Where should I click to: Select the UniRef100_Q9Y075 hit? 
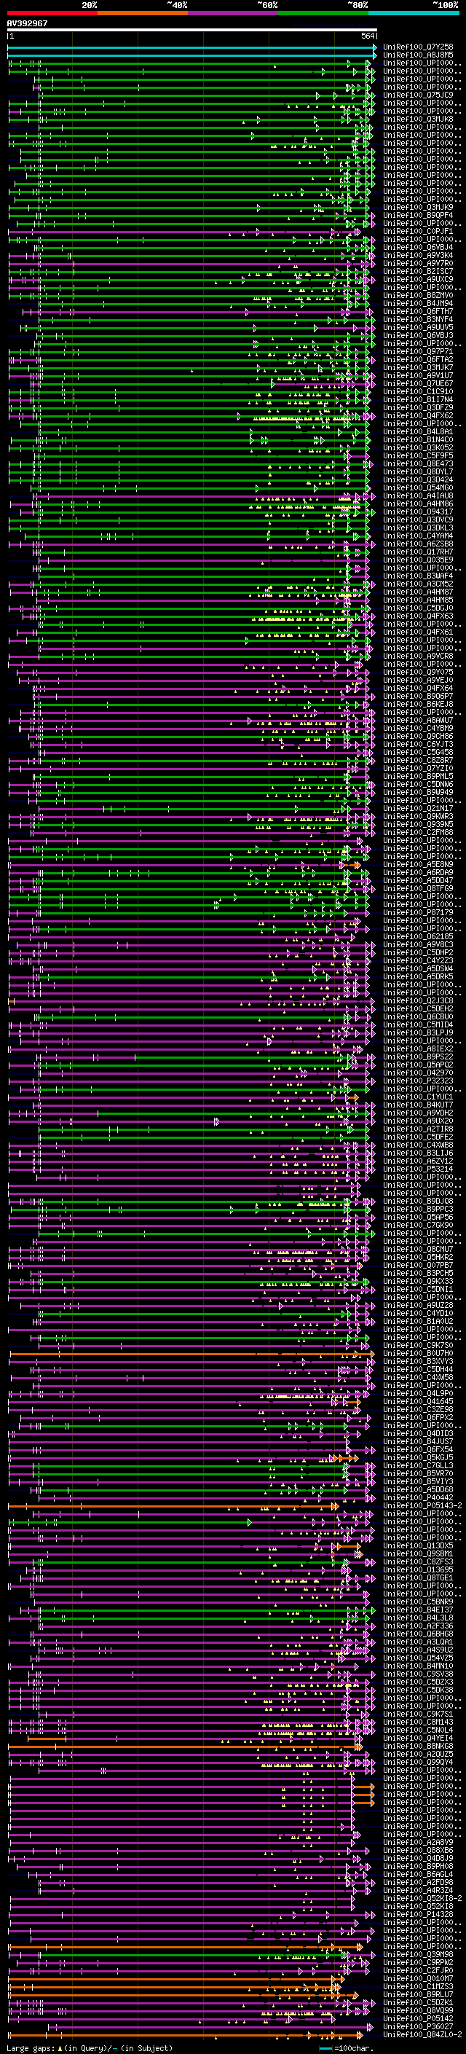pos(418,673)
